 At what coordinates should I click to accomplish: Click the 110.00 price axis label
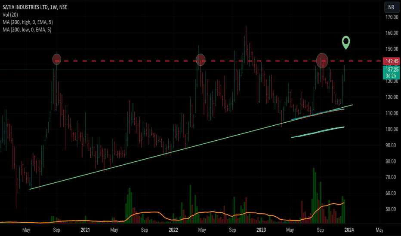point(392,113)
